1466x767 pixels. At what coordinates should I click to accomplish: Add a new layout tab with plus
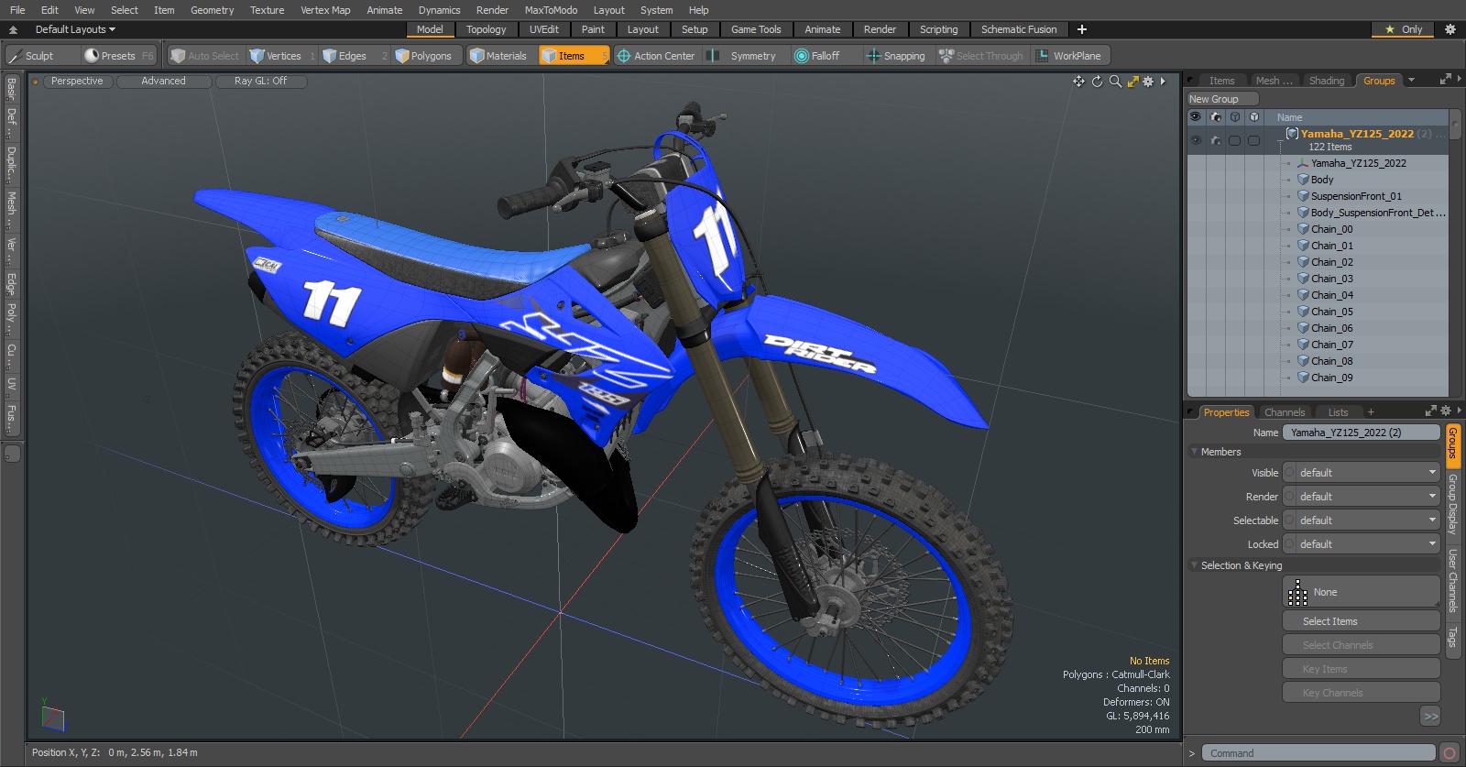click(x=1082, y=29)
